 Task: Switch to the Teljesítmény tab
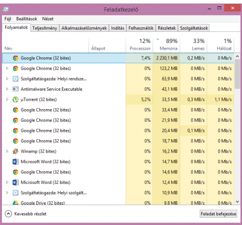click(x=45, y=28)
